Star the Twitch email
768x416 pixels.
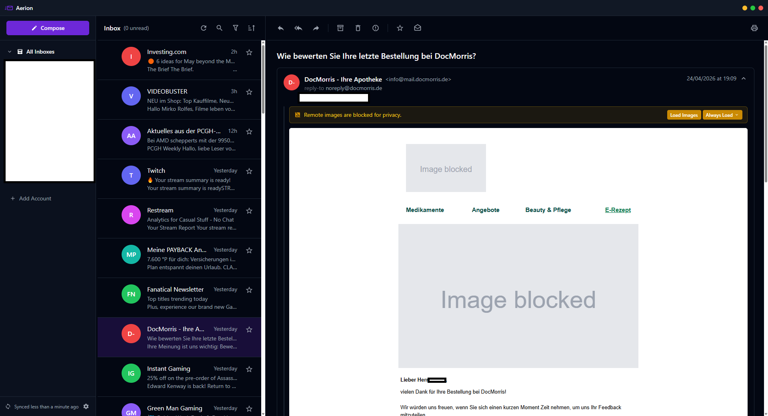tap(249, 171)
